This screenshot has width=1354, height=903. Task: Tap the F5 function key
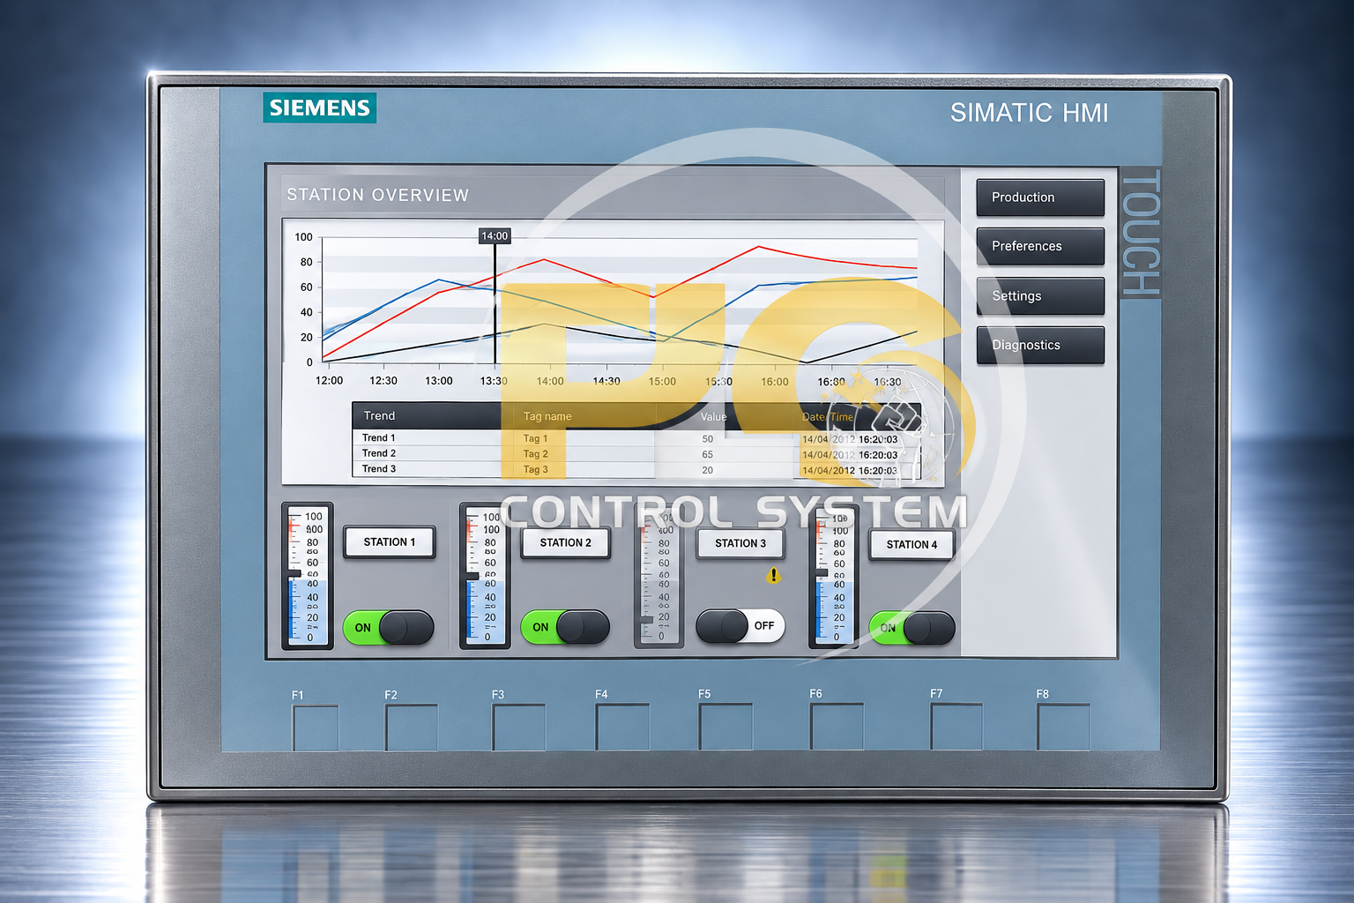tap(725, 727)
